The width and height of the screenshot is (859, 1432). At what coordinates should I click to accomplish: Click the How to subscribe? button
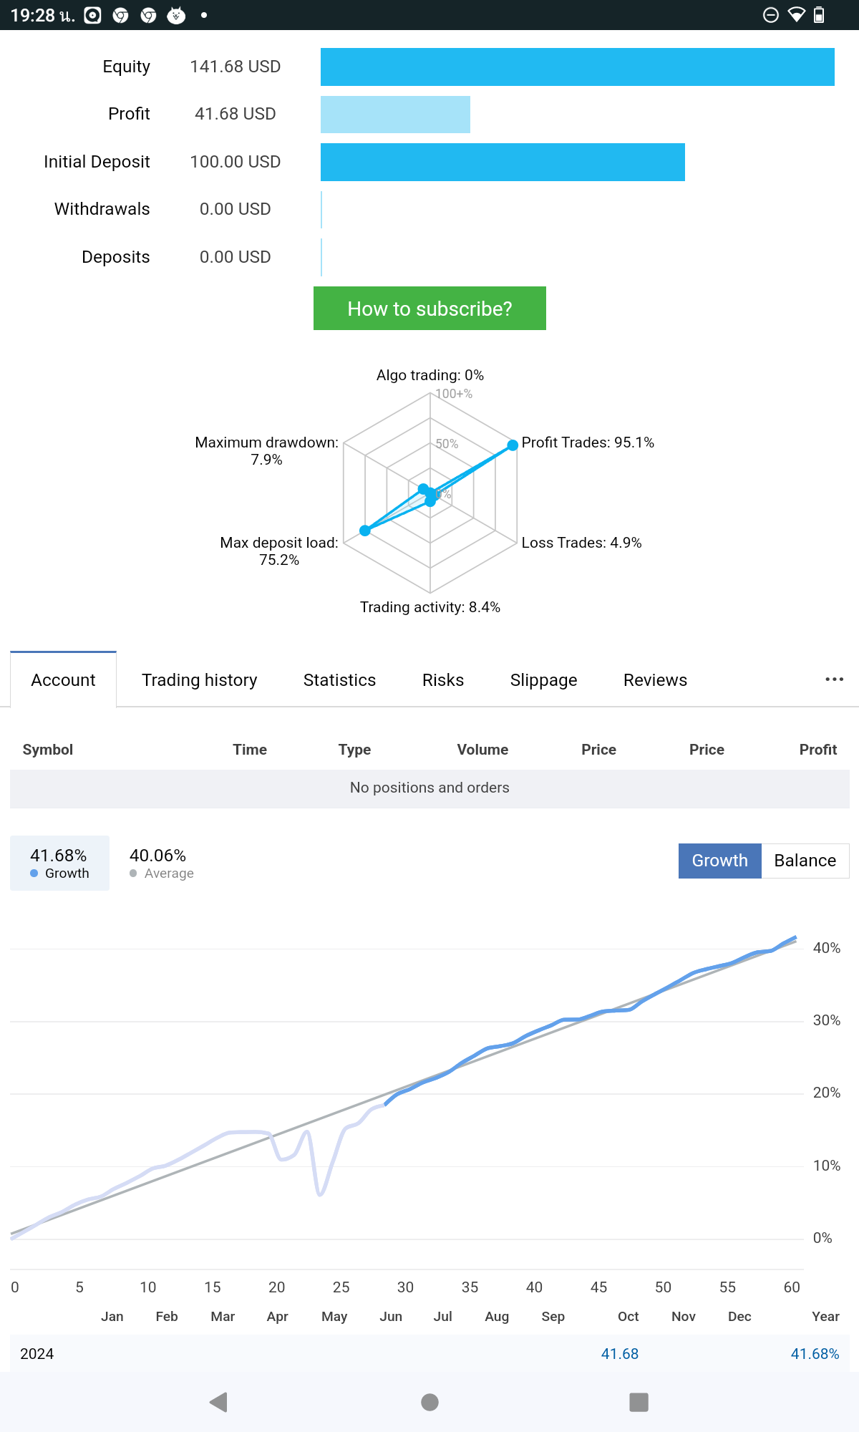tap(429, 309)
